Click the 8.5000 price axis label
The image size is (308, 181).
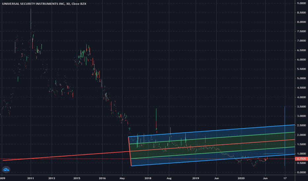(x=301, y=13)
